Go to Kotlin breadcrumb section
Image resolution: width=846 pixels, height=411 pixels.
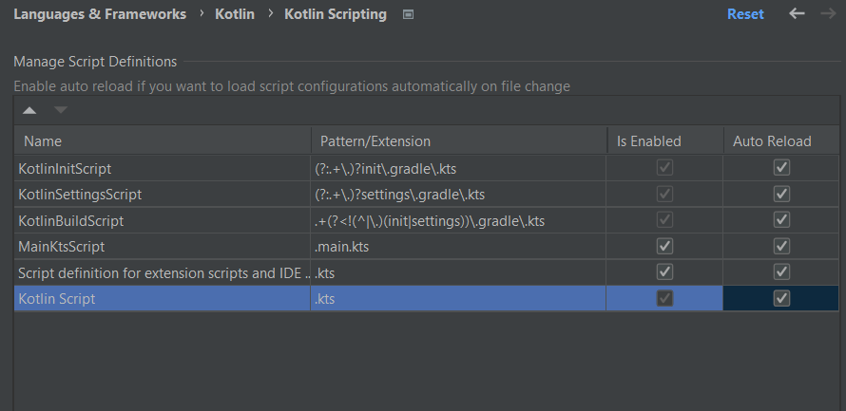[233, 14]
